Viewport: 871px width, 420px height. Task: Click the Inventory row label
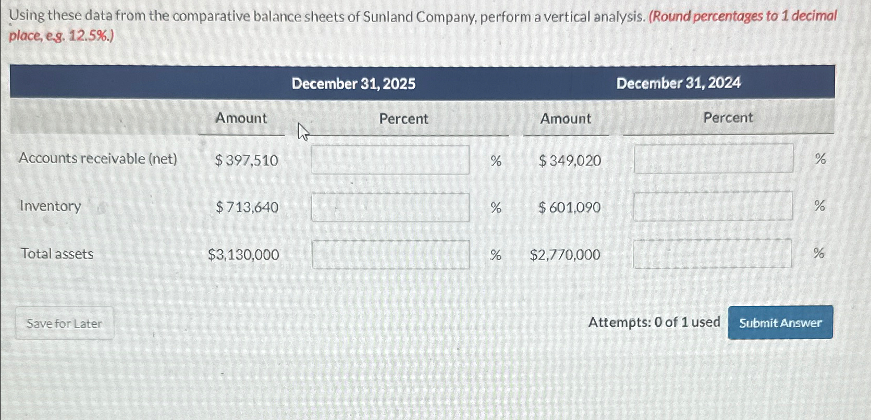click(50, 207)
